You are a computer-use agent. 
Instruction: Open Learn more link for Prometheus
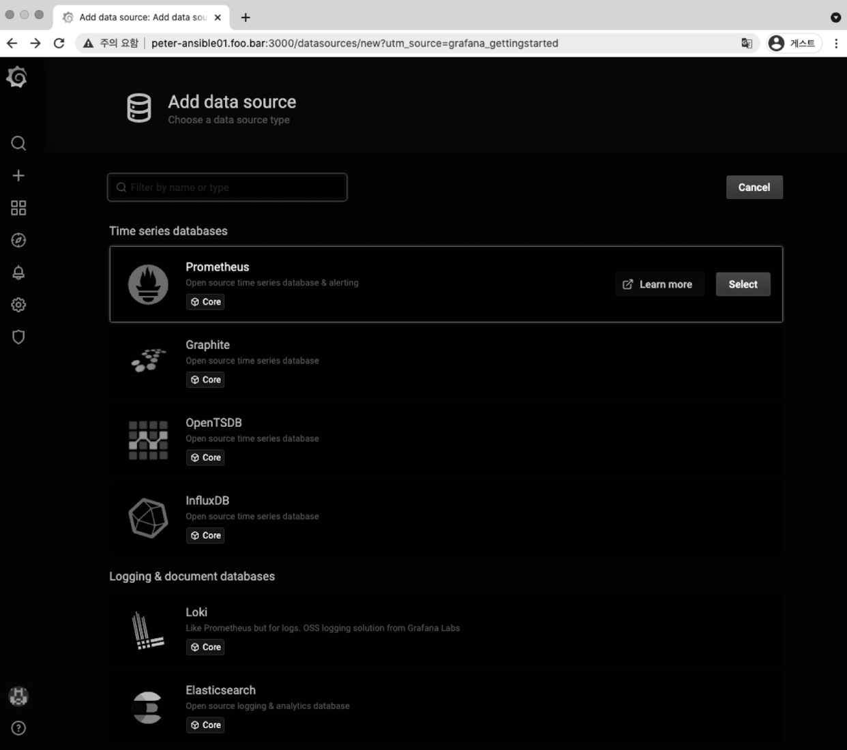click(x=659, y=284)
